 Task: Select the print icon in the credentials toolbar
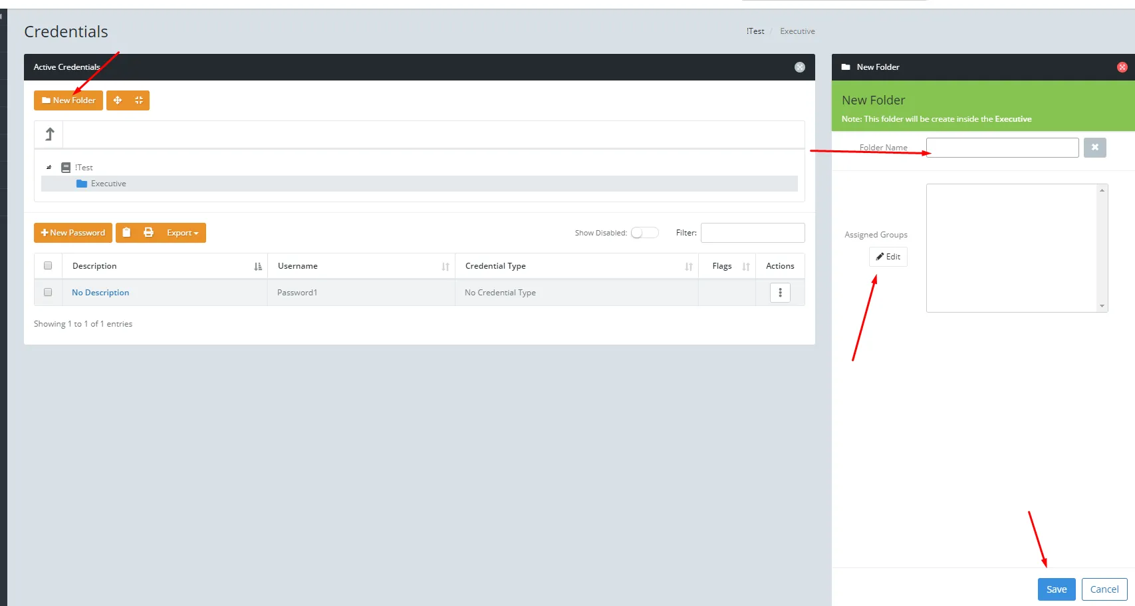[x=148, y=233]
